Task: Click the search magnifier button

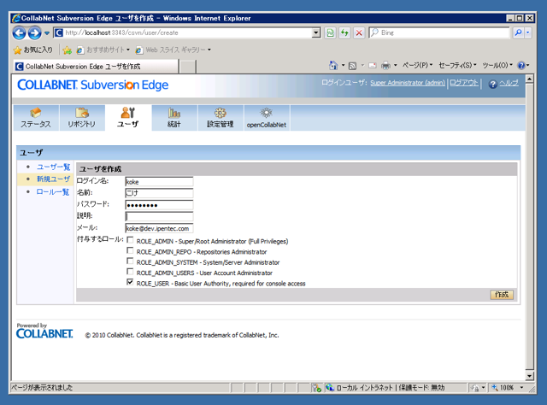Action: point(519,32)
